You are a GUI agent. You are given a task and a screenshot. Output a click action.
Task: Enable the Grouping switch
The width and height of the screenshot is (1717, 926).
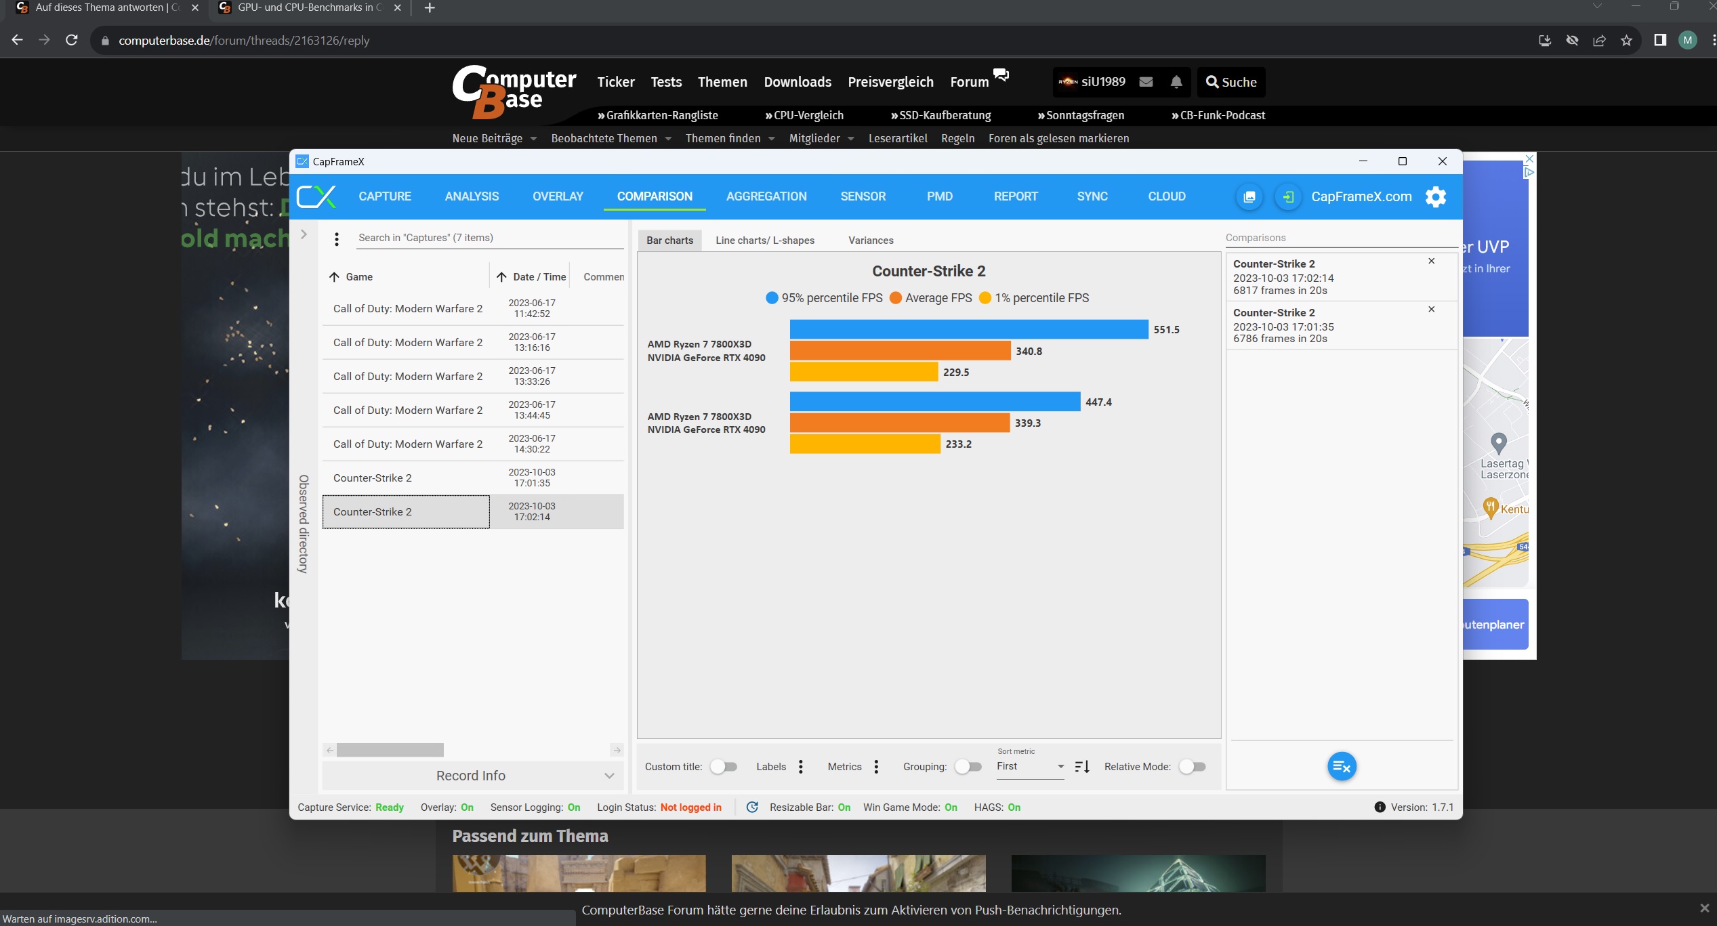[968, 766]
